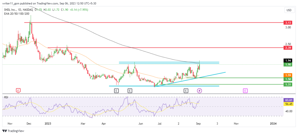Screen dimensions: 298x135
Task: Open the pink upcoming earnings marker
Action: tap(245, 91)
